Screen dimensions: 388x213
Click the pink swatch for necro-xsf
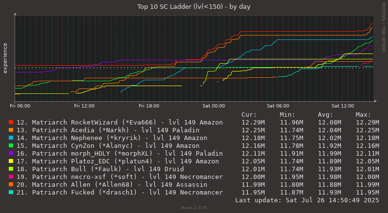pos(11,177)
